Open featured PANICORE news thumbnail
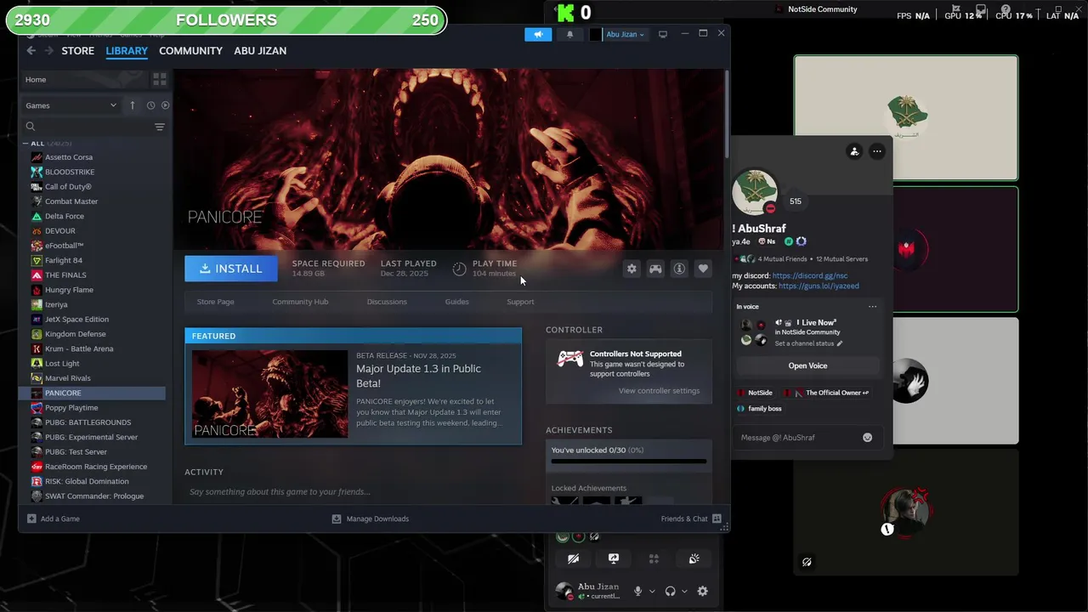This screenshot has width=1088, height=612. pos(269,394)
